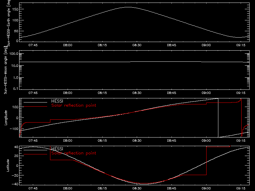Click the -40 tick on Latitude plot
Image resolution: width=255 pixels, height=191 pixels.
[15, 184]
